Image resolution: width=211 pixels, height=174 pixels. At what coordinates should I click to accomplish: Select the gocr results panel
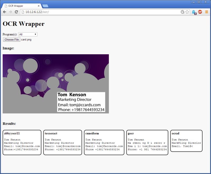coord(147,142)
